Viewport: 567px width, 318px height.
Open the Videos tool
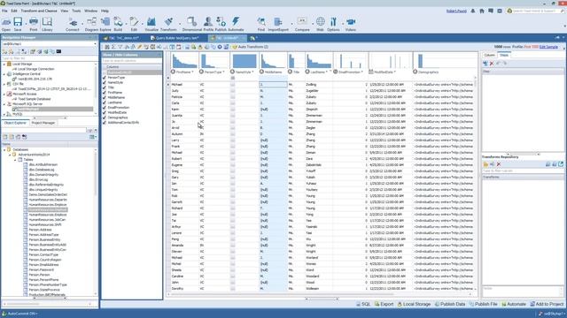[x=351, y=24]
